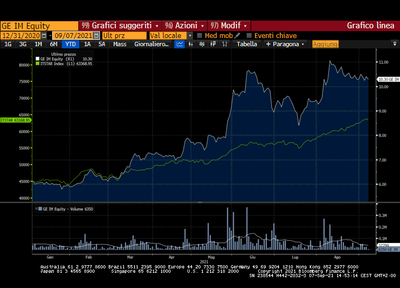Expand the Grafici suggeriti dropdown
Screen dimensions: 400x288
(157, 26)
